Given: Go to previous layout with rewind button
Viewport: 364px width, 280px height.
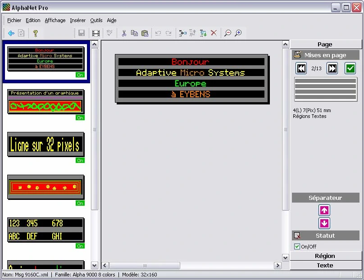Looking at the screenshot, I should (x=301, y=68).
